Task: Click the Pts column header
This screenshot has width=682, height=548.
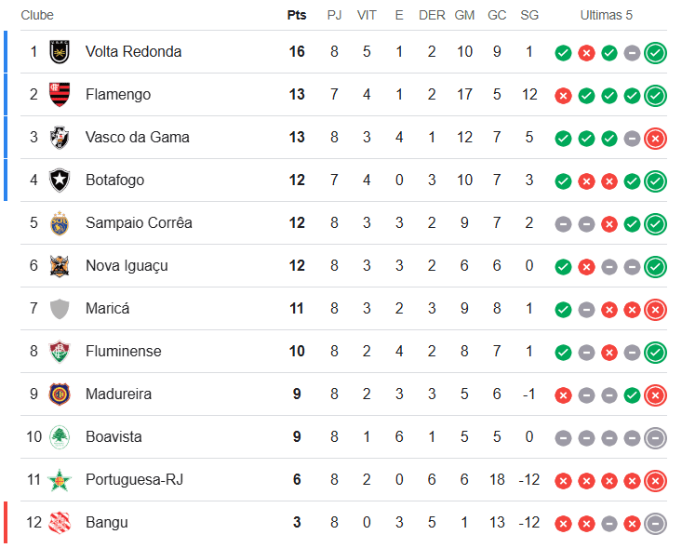Action: 297,15
